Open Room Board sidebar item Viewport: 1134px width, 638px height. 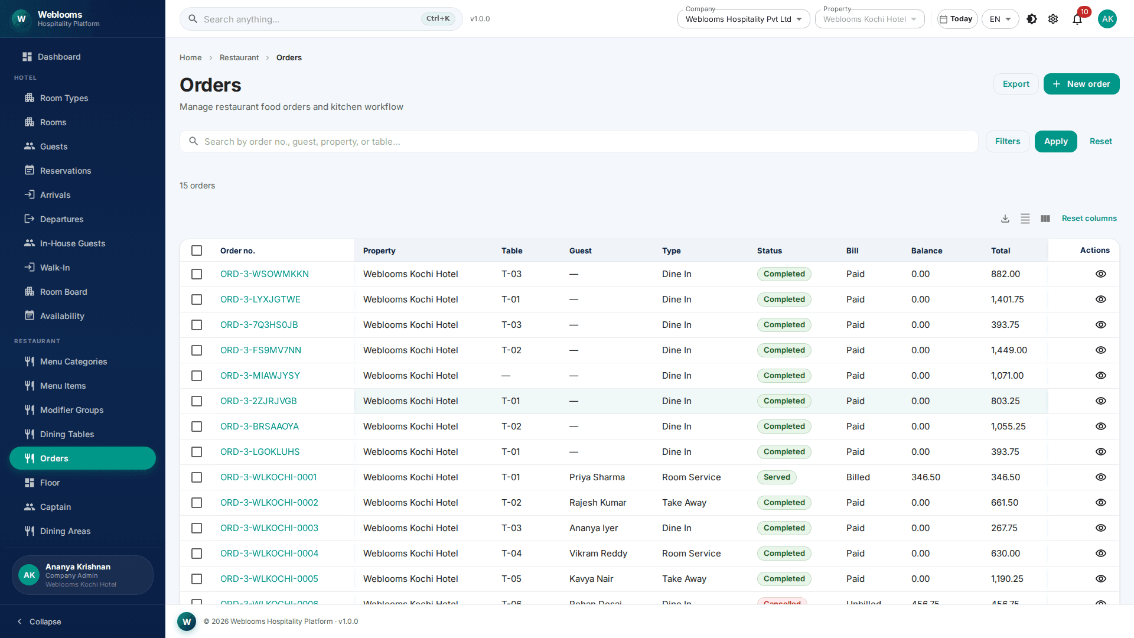click(x=83, y=292)
